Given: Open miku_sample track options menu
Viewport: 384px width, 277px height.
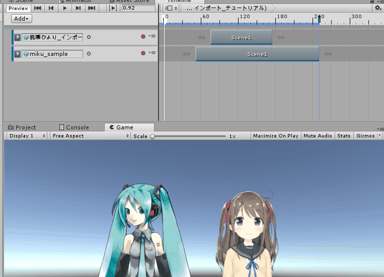Looking at the screenshot, I should [152, 53].
